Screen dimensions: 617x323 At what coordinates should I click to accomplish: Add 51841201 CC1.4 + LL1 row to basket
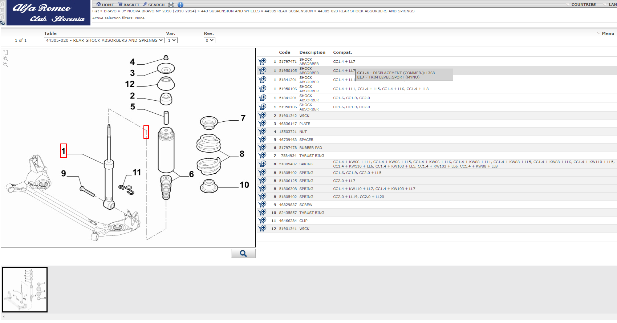[x=263, y=80]
